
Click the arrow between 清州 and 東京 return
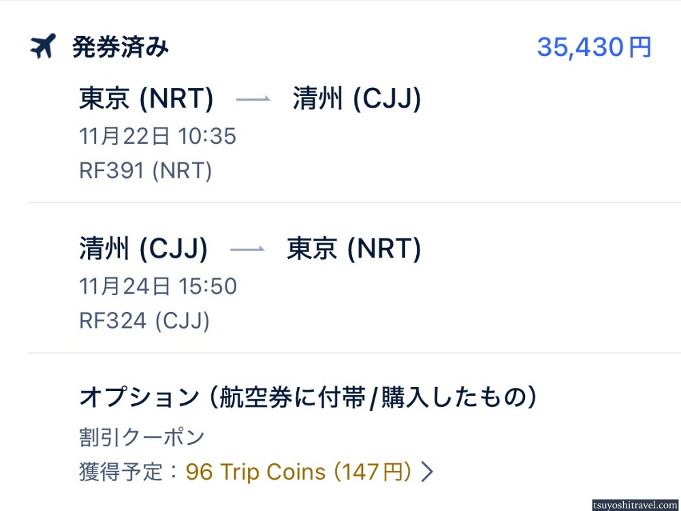[x=247, y=250]
